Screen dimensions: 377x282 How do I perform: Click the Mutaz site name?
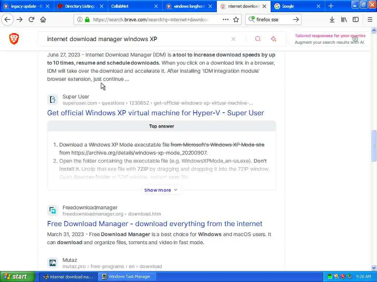click(x=70, y=260)
